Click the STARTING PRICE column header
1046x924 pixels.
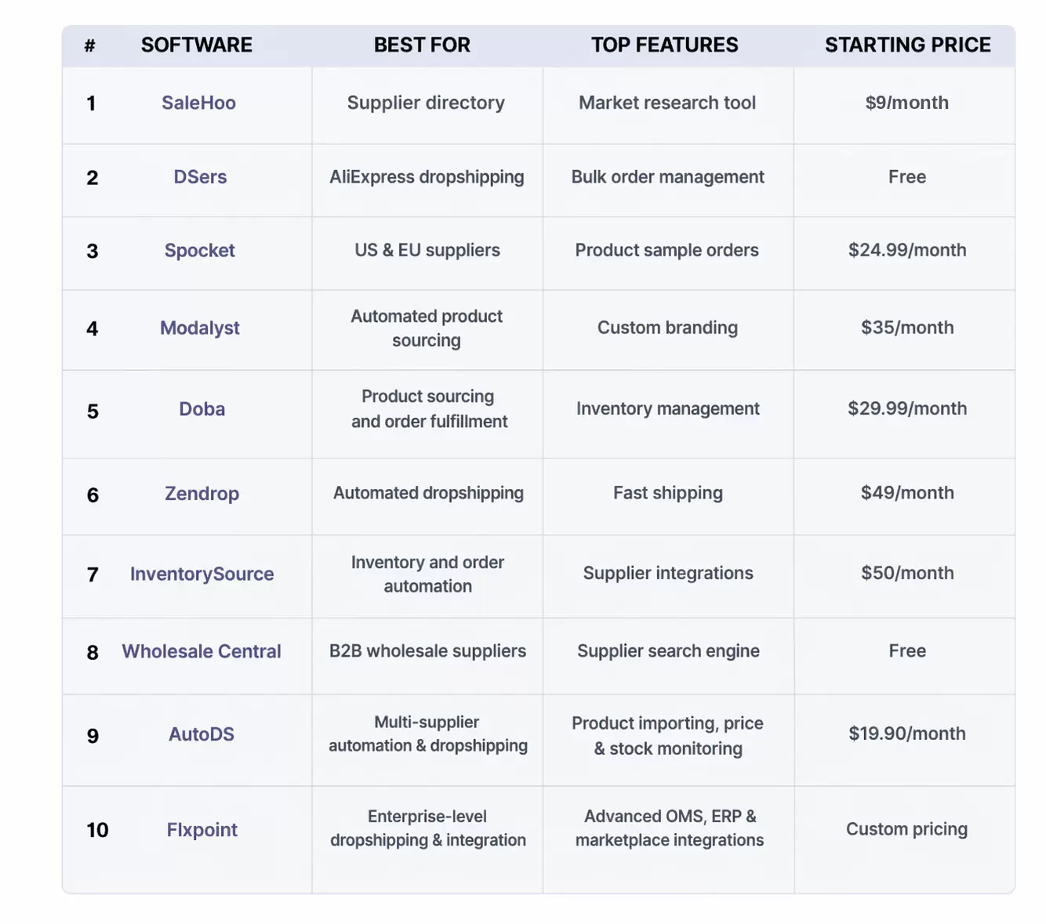[x=907, y=45]
